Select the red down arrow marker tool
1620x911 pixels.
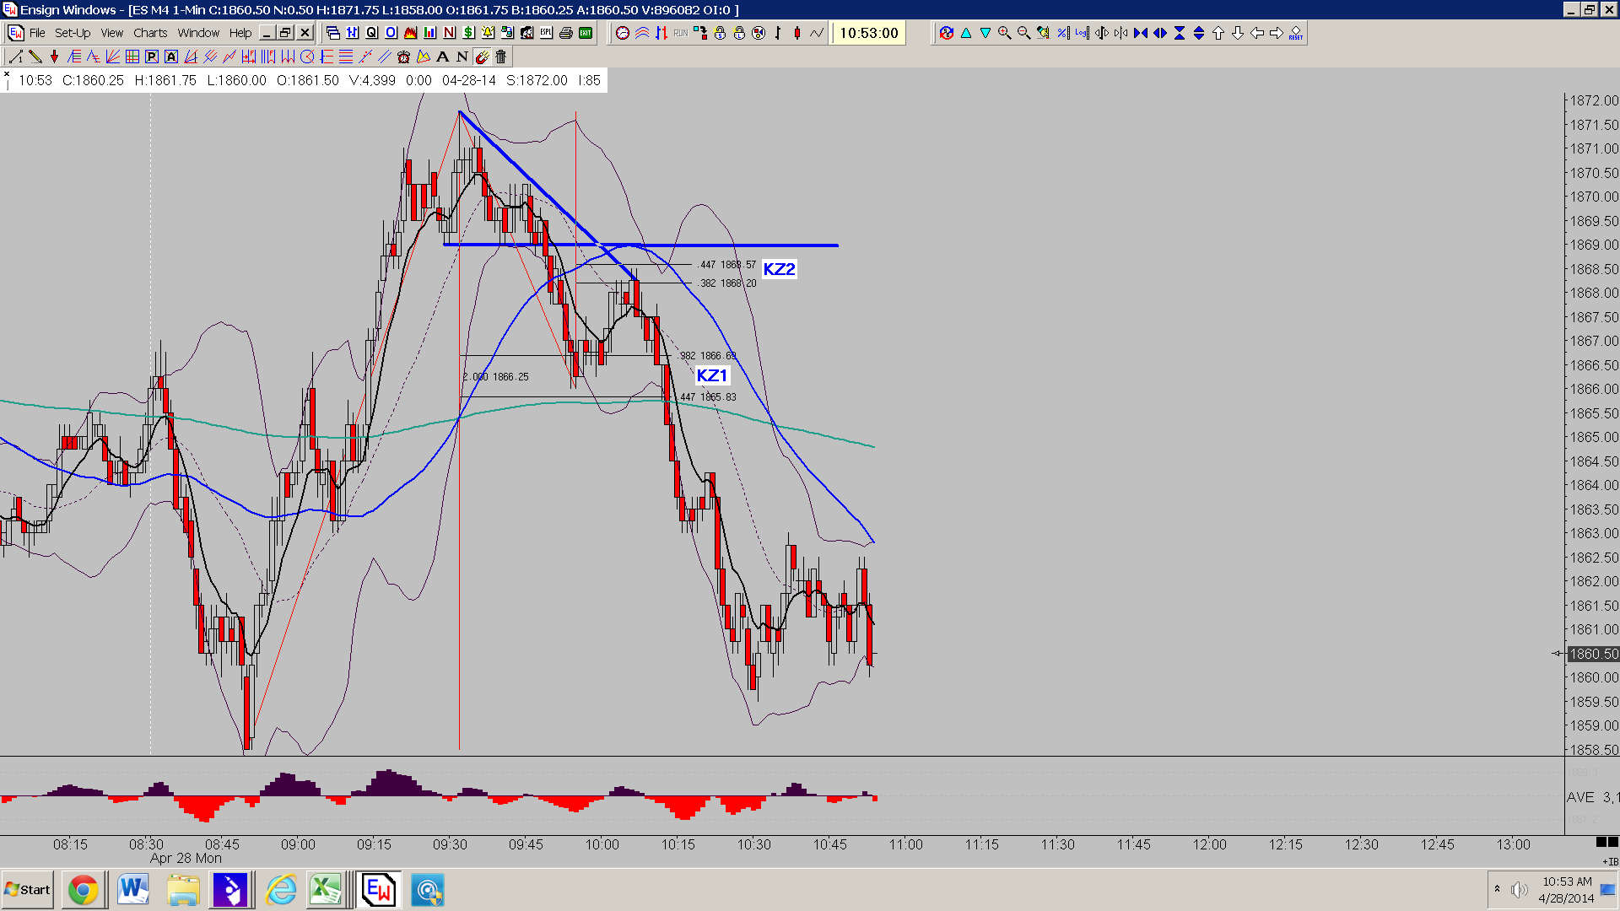(55, 57)
